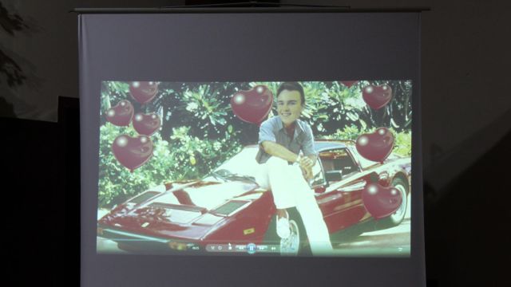Click the car's side window
This screenshot has height=287, width=511.
pyautogui.click(x=339, y=165)
